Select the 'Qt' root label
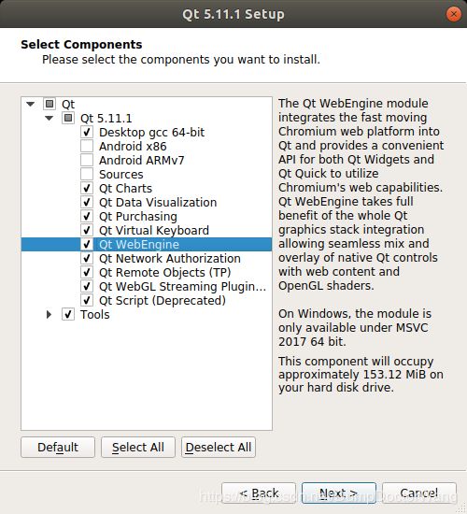467x514 pixels. pyautogui.click(x=68, y=105)
